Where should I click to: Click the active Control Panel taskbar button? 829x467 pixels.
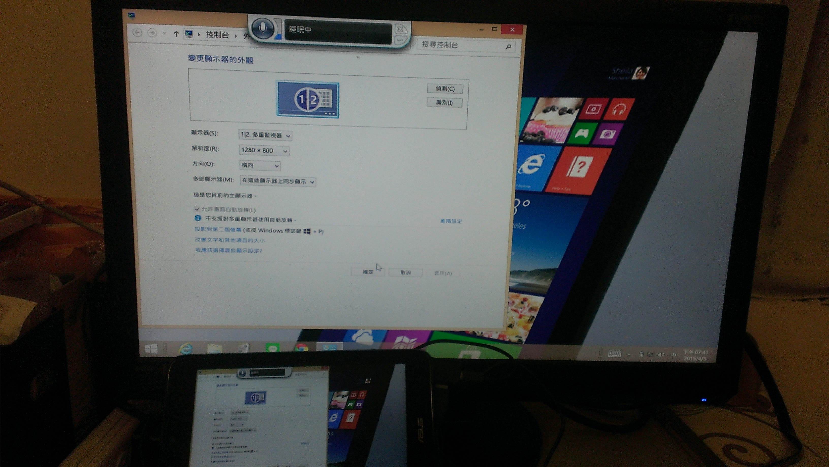[x=330, y=347]
